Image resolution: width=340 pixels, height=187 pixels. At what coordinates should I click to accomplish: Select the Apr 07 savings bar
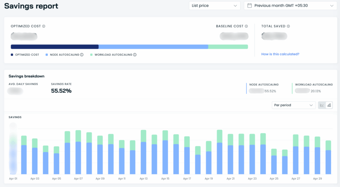(x=78, y=152)
